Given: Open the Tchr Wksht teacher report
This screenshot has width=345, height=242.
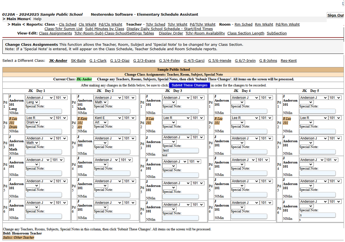Looking at the screenshot, I should click(177, 25).
